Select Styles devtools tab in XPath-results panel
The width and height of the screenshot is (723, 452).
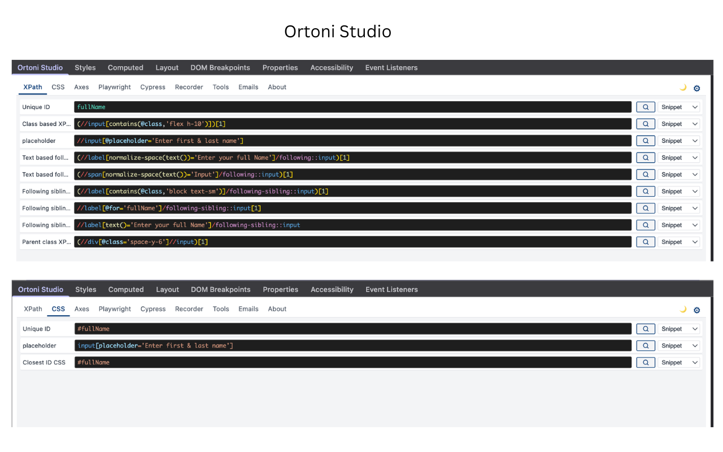tap(85, 68)
